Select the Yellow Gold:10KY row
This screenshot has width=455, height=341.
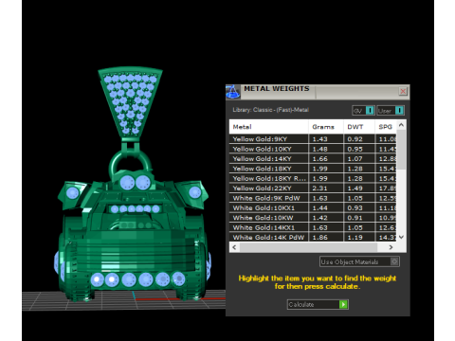313,149
